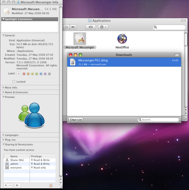Click the Downloads Search field
This screenshot has height=190, width=189.
[x=158, y=120]
